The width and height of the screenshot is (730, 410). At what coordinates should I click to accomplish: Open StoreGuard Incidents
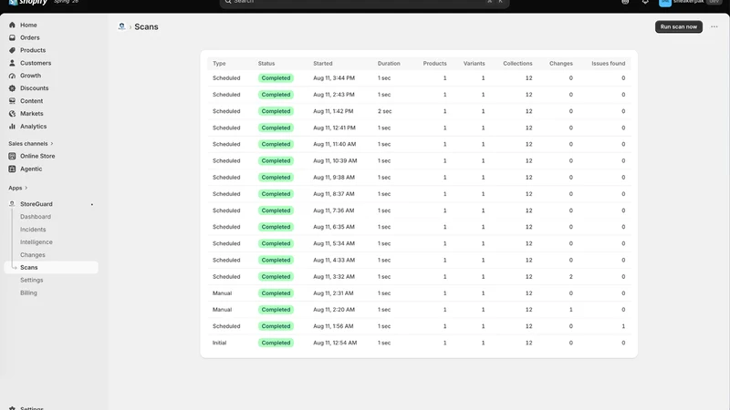[33, 230]
